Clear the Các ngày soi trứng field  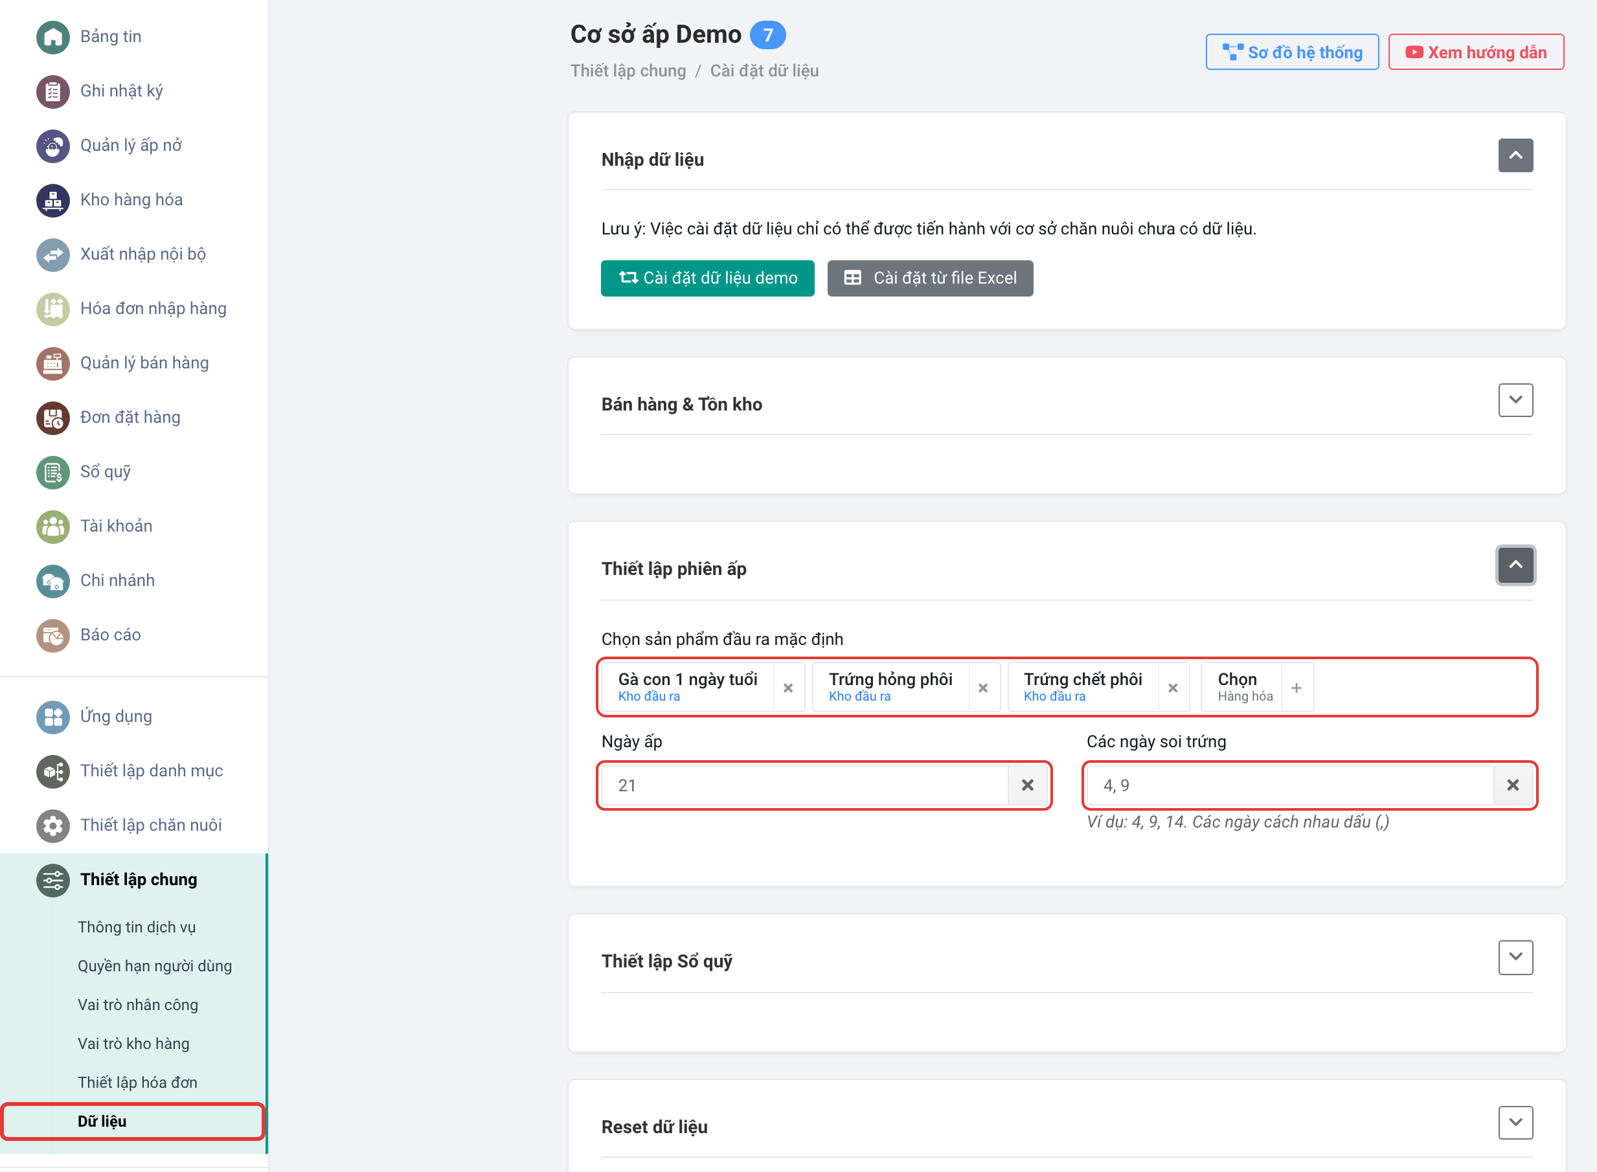(x=1513, y=785)
